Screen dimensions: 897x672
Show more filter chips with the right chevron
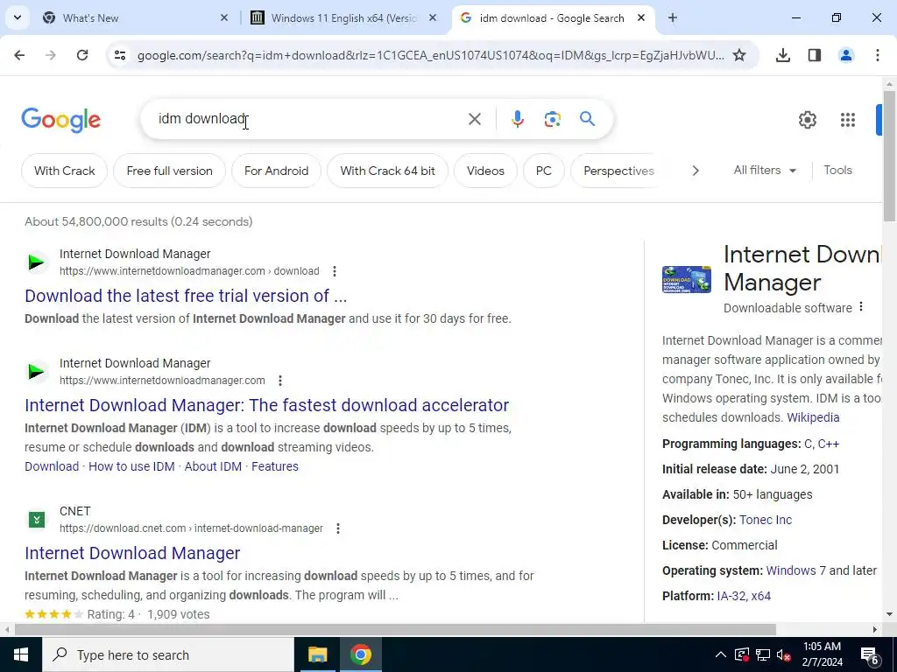pyautogui.click(x=695, y=171)
